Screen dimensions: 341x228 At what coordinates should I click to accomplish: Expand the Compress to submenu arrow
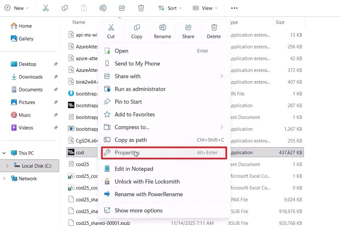221,127
